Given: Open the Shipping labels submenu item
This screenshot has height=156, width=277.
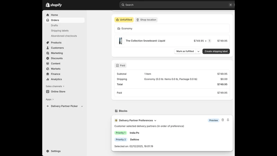Looking at the screenshot, I should tap(60, 31).
